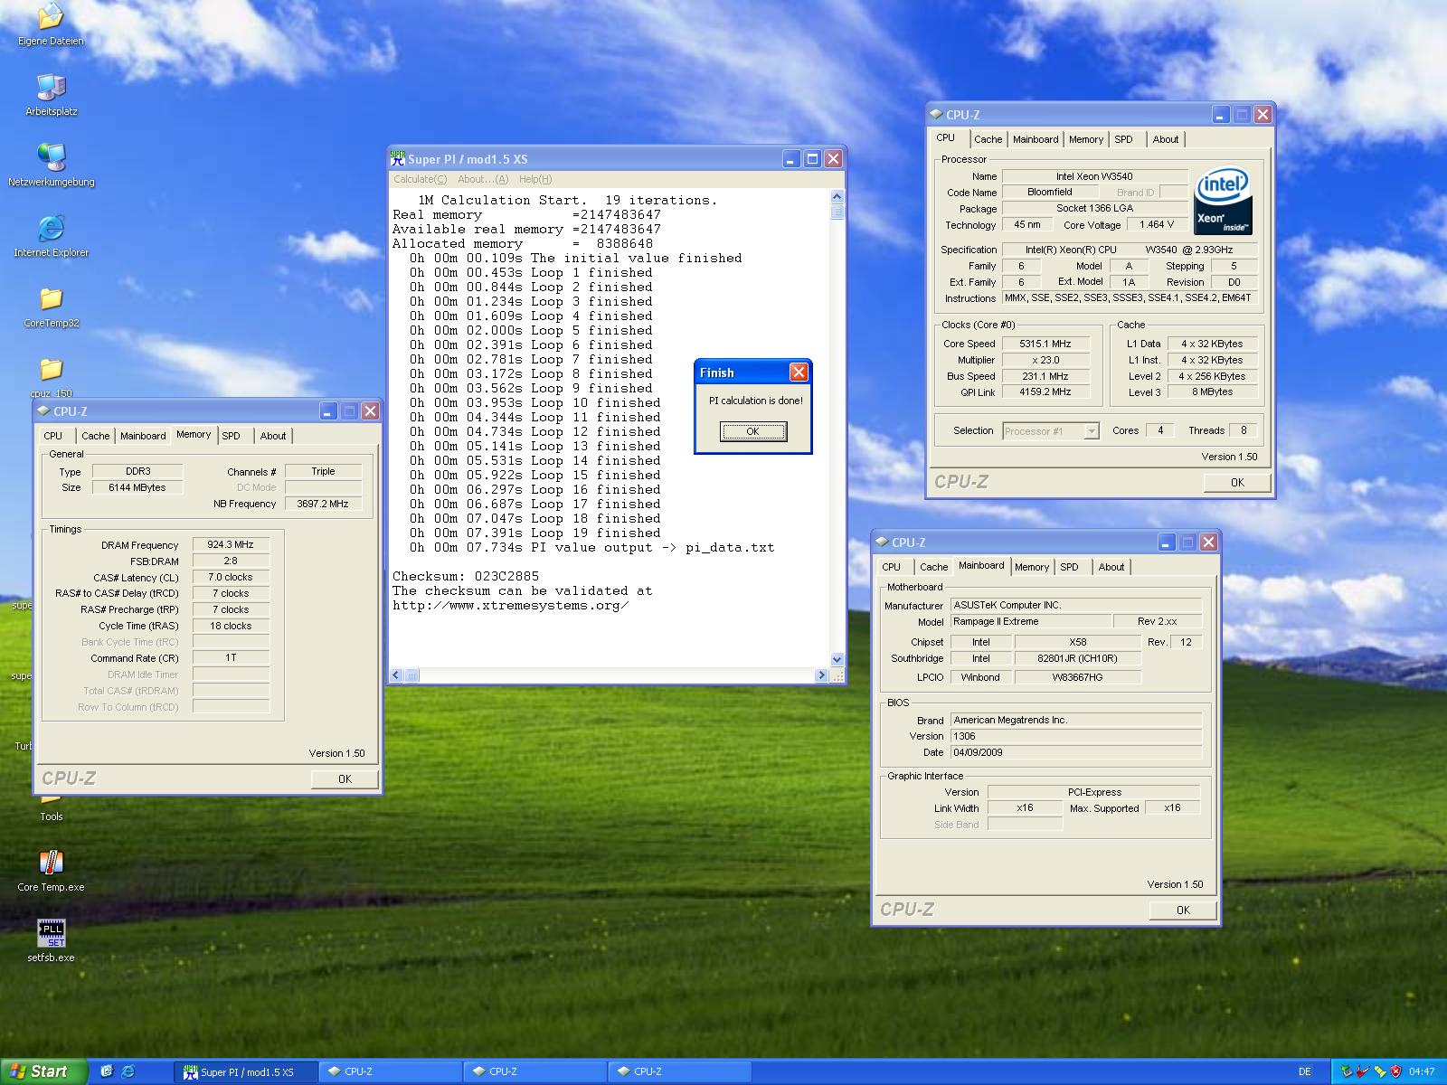Viewport: 1447px width, 1085px height.
Task: Open the Calculate menu in Super PI
Action: coord(420,179)
